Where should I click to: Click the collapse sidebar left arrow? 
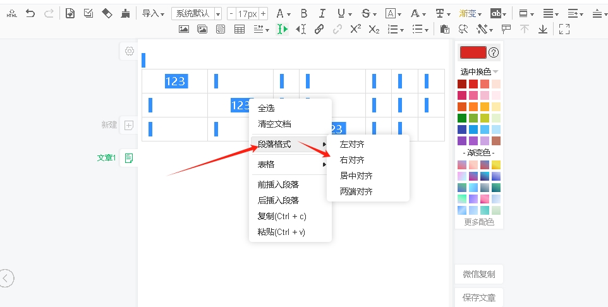[6, 278]
